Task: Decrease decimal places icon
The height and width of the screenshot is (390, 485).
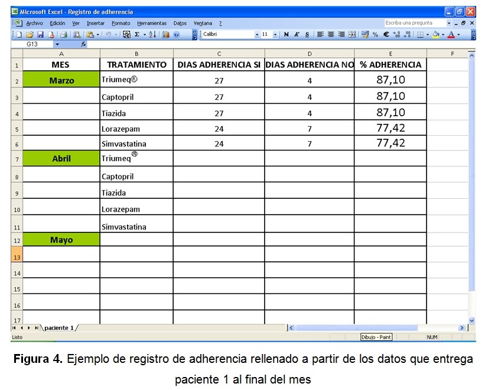Action: (407, 34)
